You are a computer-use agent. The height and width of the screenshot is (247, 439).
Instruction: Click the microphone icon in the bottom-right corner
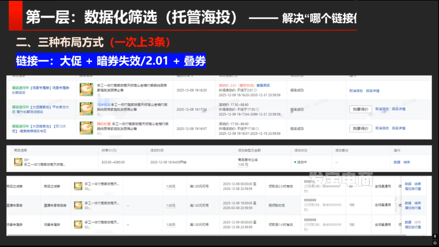click(435, 236)
